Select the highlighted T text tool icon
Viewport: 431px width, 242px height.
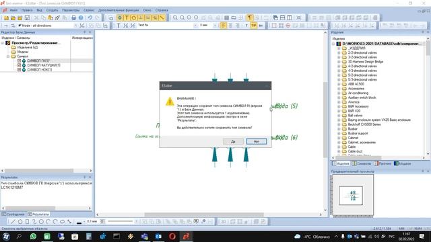pyautogui.click(x=127, y=18)
